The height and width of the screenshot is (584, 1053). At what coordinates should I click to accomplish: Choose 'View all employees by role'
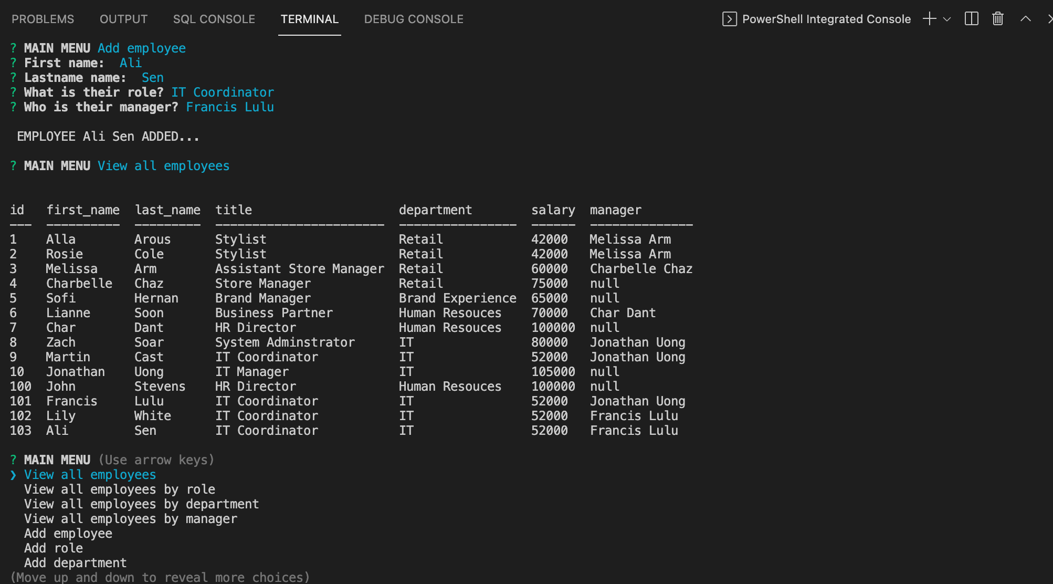(119, 489)
